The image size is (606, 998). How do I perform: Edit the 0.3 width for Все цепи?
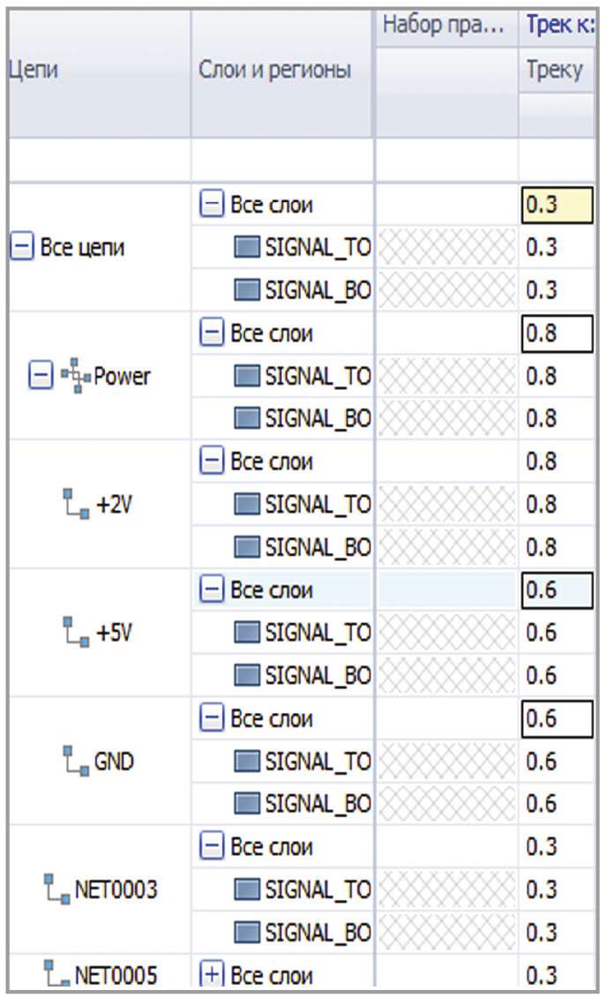[x=556, y=206]
